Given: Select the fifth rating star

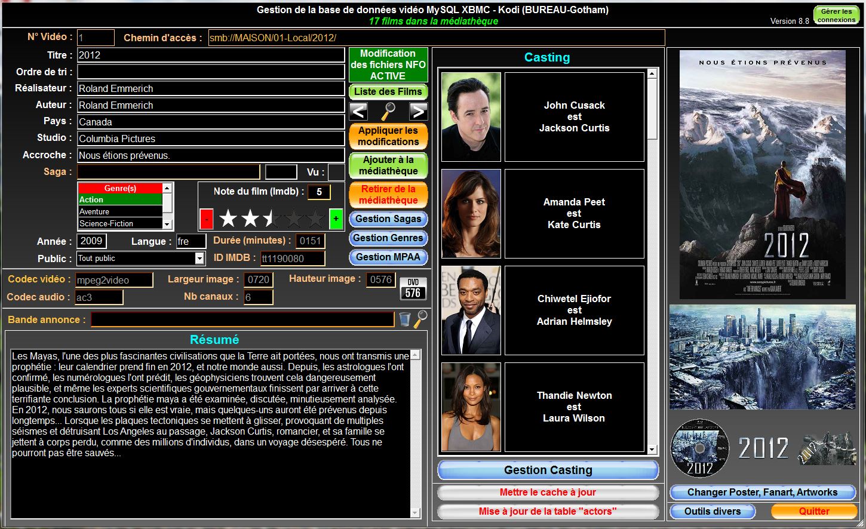Looking at the screenshot, I should (x=315, y=219).
